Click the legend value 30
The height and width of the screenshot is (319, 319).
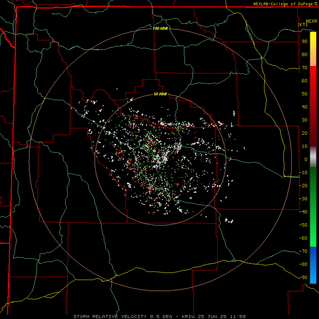point(304,120)
